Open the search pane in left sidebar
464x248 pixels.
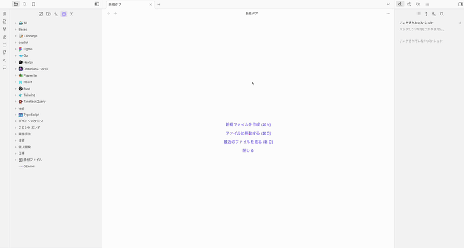tap(24, 4)
